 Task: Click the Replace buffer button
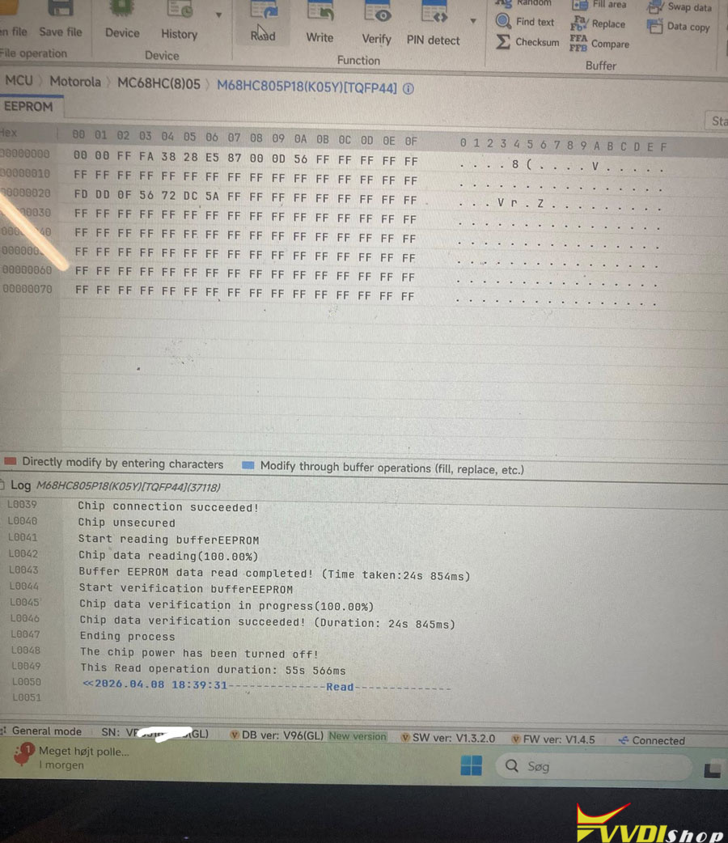point(599,24)
